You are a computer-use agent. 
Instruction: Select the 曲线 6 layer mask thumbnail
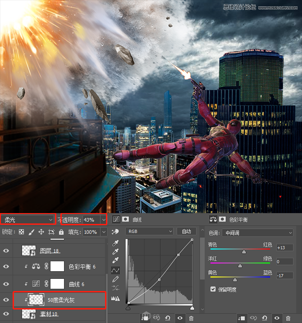[x=57, y=284]
